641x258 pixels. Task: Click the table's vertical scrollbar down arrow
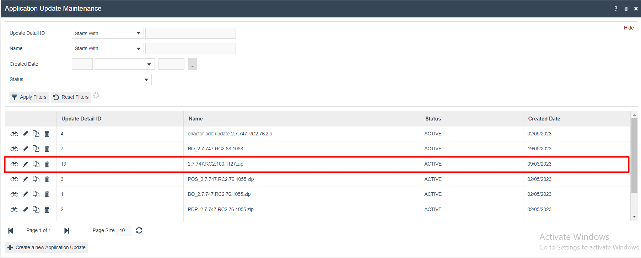click(x=634, y=217)
